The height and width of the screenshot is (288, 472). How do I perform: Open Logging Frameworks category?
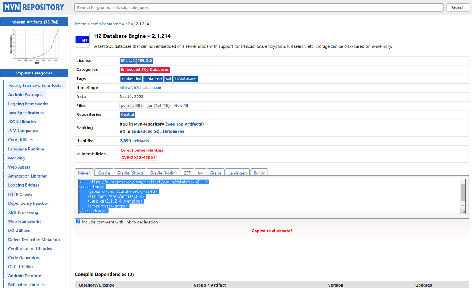coord(28,104)
